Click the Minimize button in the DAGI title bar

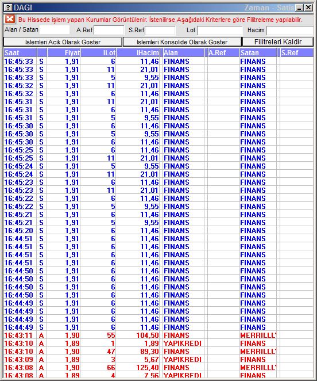[x=300, y=8]
